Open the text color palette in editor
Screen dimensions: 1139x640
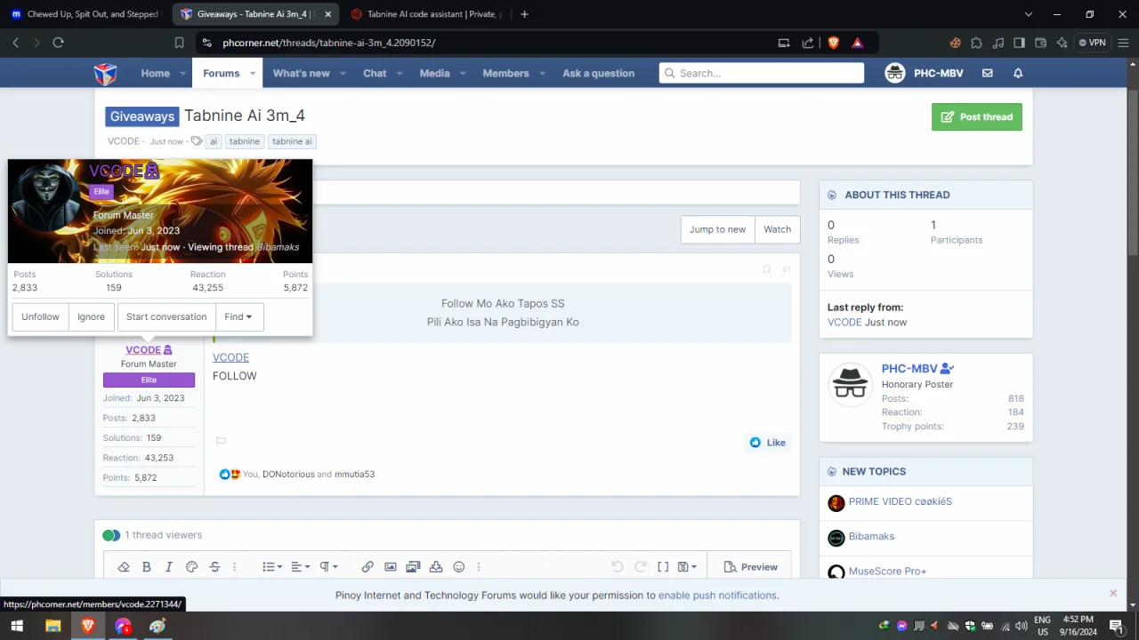point(191,567)
